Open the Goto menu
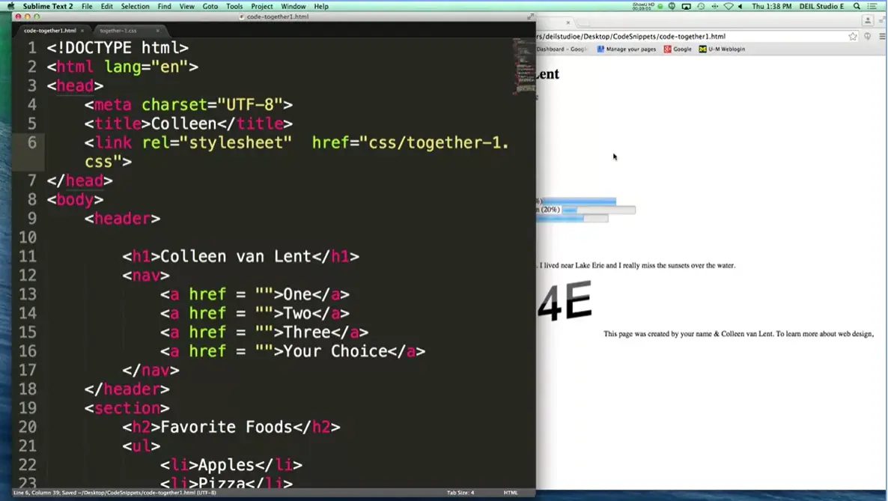The width and height of the screenshot is (888, 501). click(210, 6)
